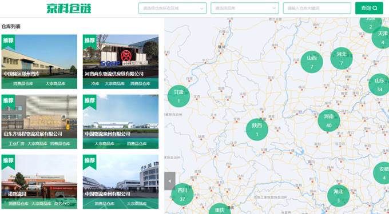Select the 天津 4 map cluster
Viewport: 389px width, 214px height.
(382, 38)
